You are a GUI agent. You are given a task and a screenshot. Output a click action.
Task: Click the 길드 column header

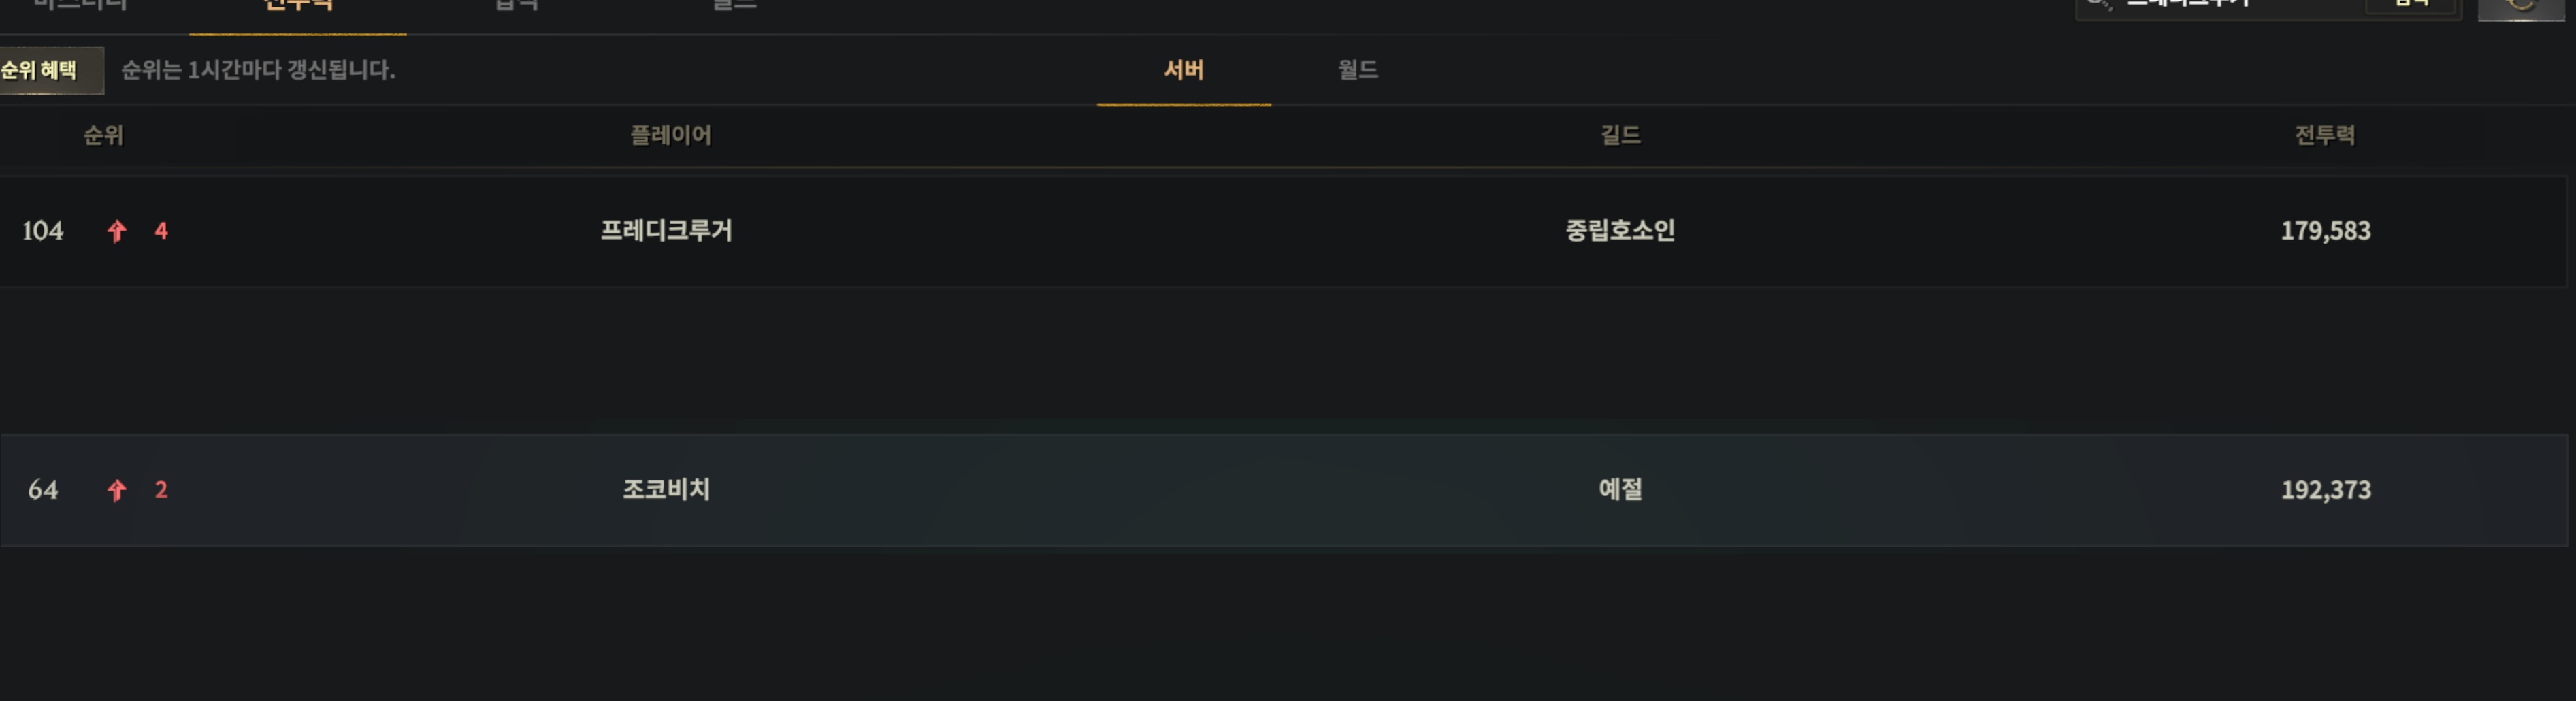(x=1620, y=135)
